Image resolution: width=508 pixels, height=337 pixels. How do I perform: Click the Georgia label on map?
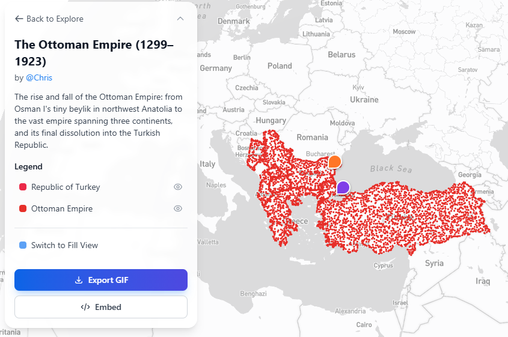pos(470,175)
